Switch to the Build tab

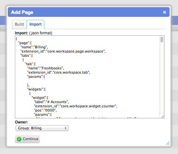pos(19,24)
